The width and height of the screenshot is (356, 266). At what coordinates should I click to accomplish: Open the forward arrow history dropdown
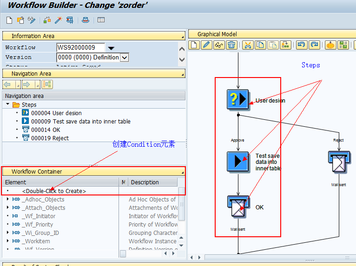(38, 85)
